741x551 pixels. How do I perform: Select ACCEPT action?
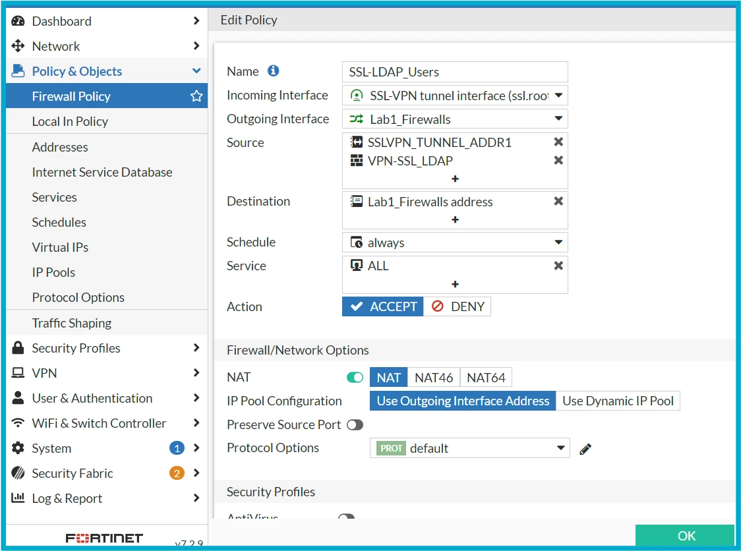(x=383, y=306)
